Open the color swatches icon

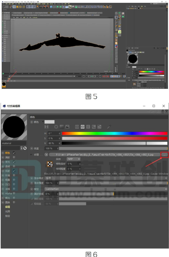(x=99, y=127)
